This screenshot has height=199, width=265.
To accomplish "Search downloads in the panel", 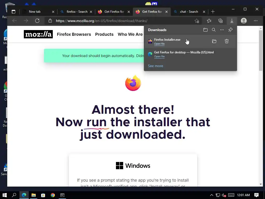I will [x=214, y=30].
